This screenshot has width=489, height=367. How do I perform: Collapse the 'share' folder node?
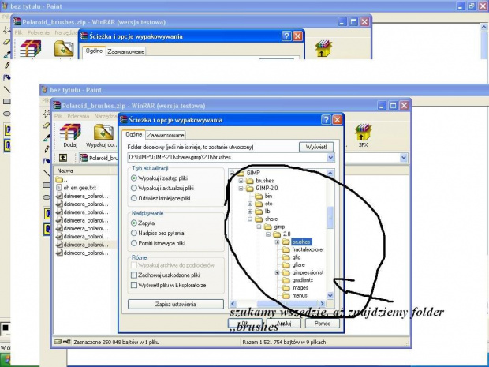250,219
